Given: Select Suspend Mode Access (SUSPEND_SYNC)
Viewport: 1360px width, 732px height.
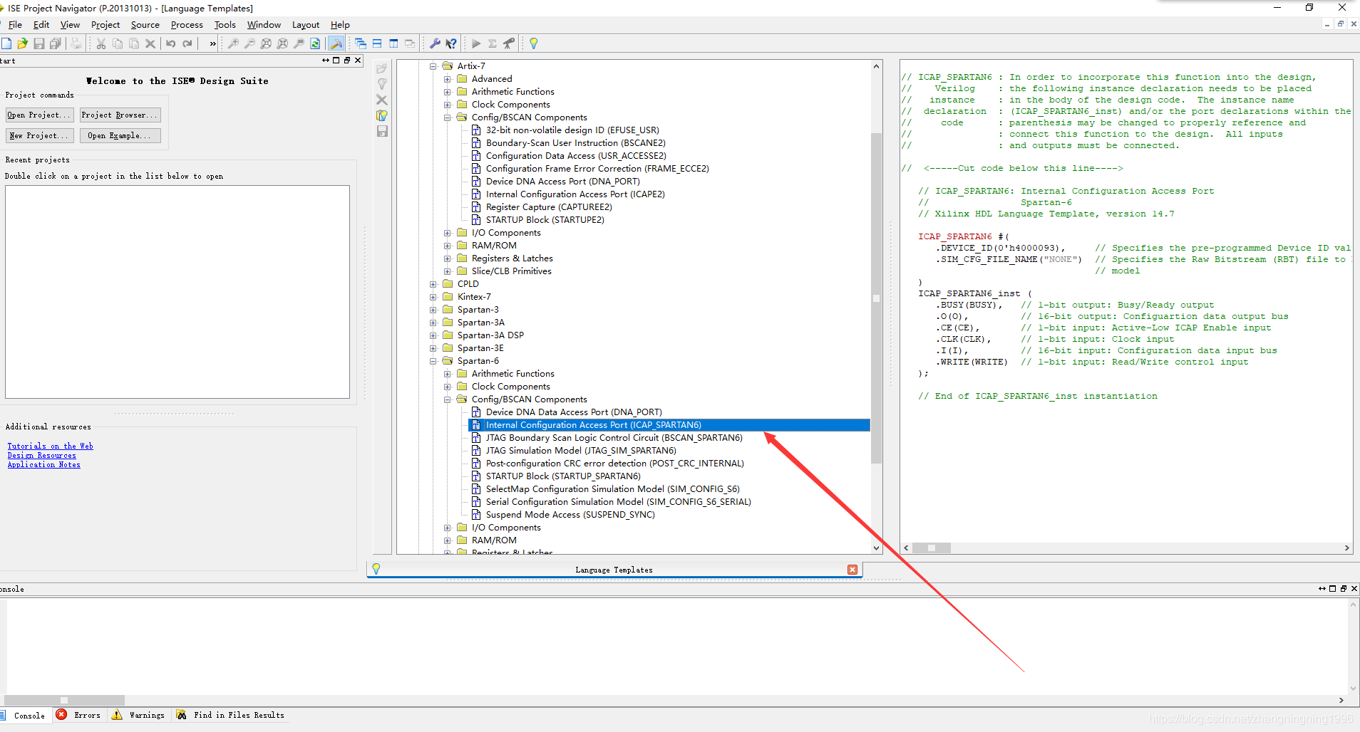Looking at the screenshot, I should click(570, 515).
